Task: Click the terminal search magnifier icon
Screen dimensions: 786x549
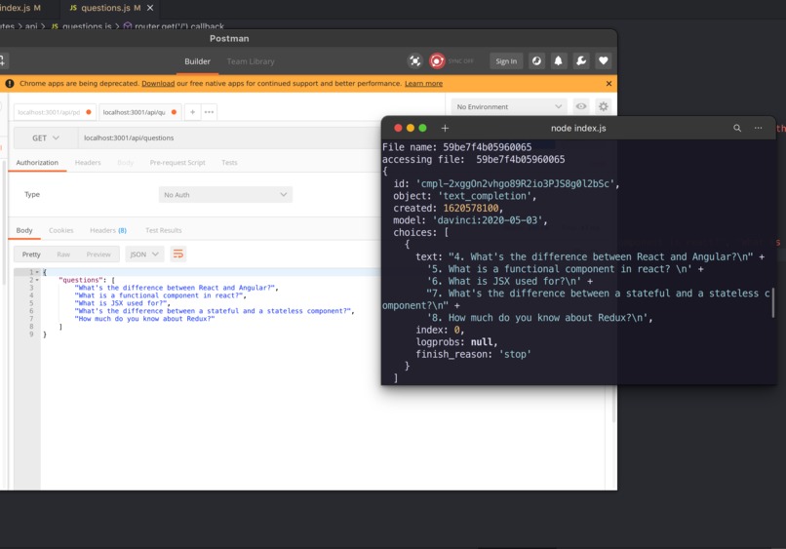Action: point(737,128)
